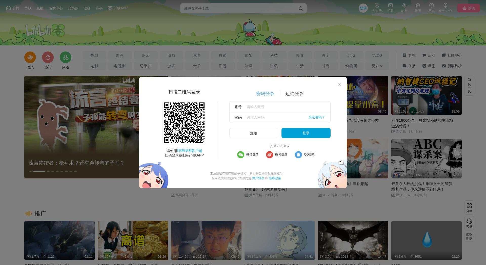Screen dimensions: 486x265
Task: Open the Batman promoted video thumbnail
Action: pos(353,241)
